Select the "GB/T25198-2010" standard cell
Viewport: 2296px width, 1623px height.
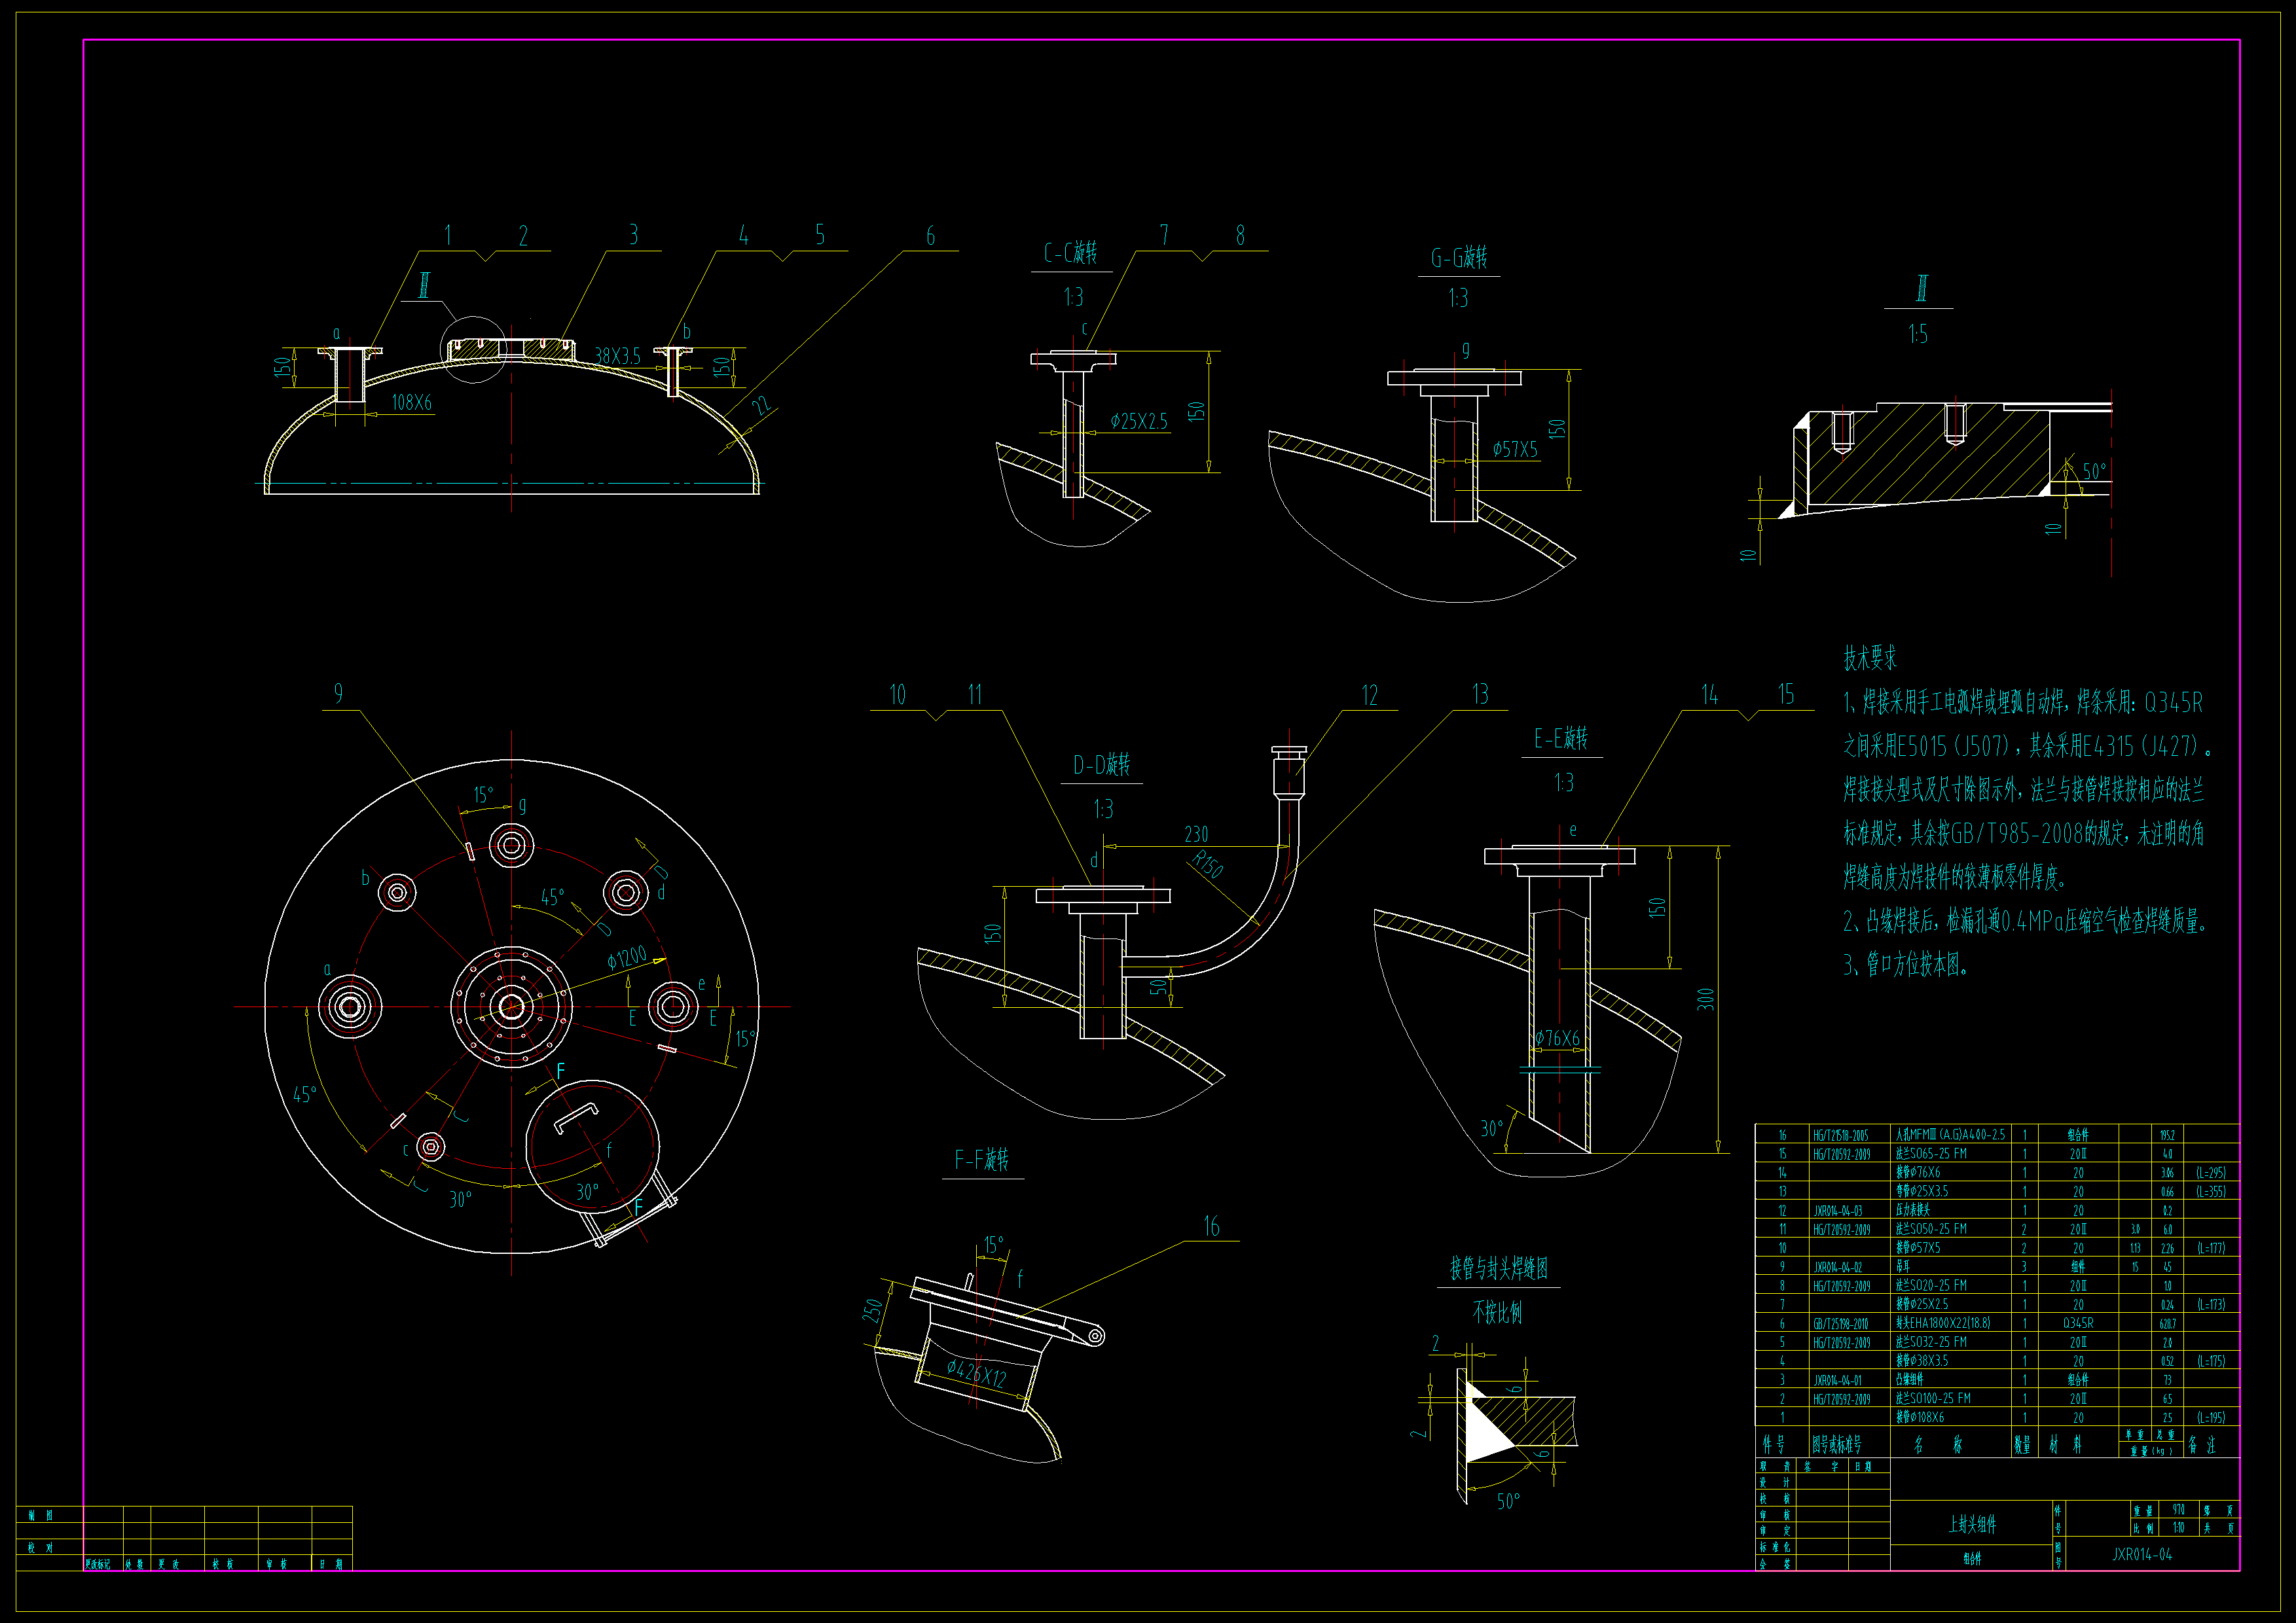coord(1840,1323)
